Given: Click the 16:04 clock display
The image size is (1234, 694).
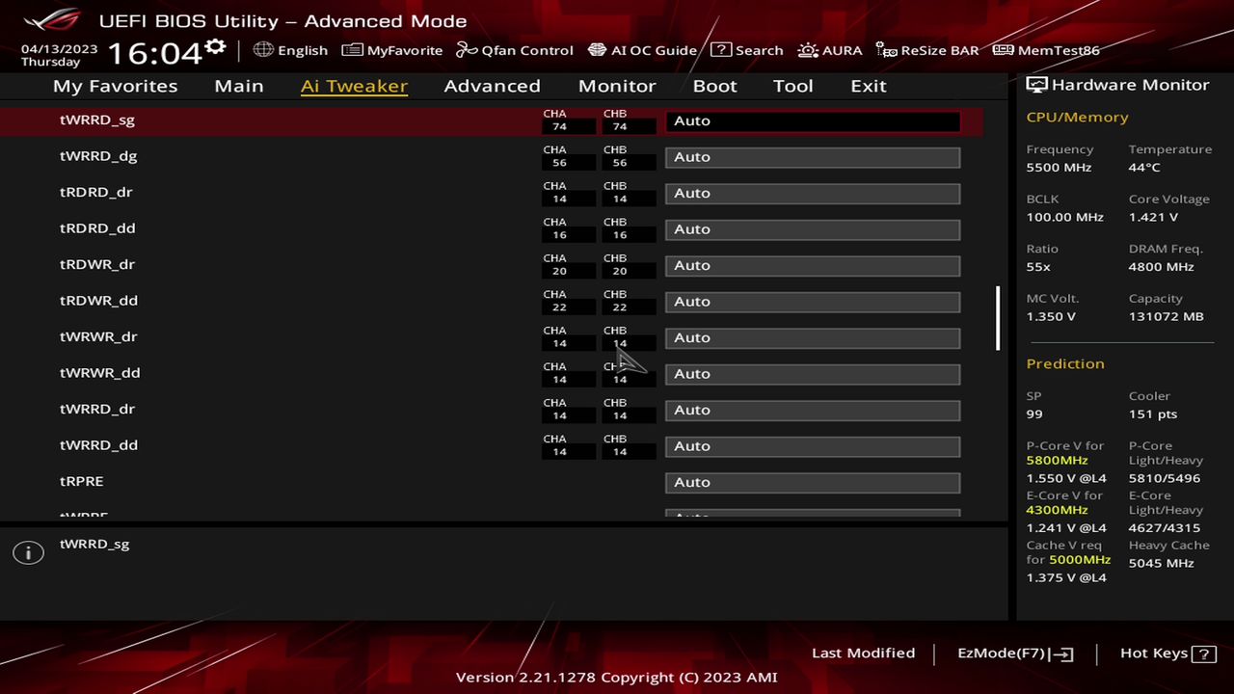Looking at the screenshot, I should tap(153, 53).
